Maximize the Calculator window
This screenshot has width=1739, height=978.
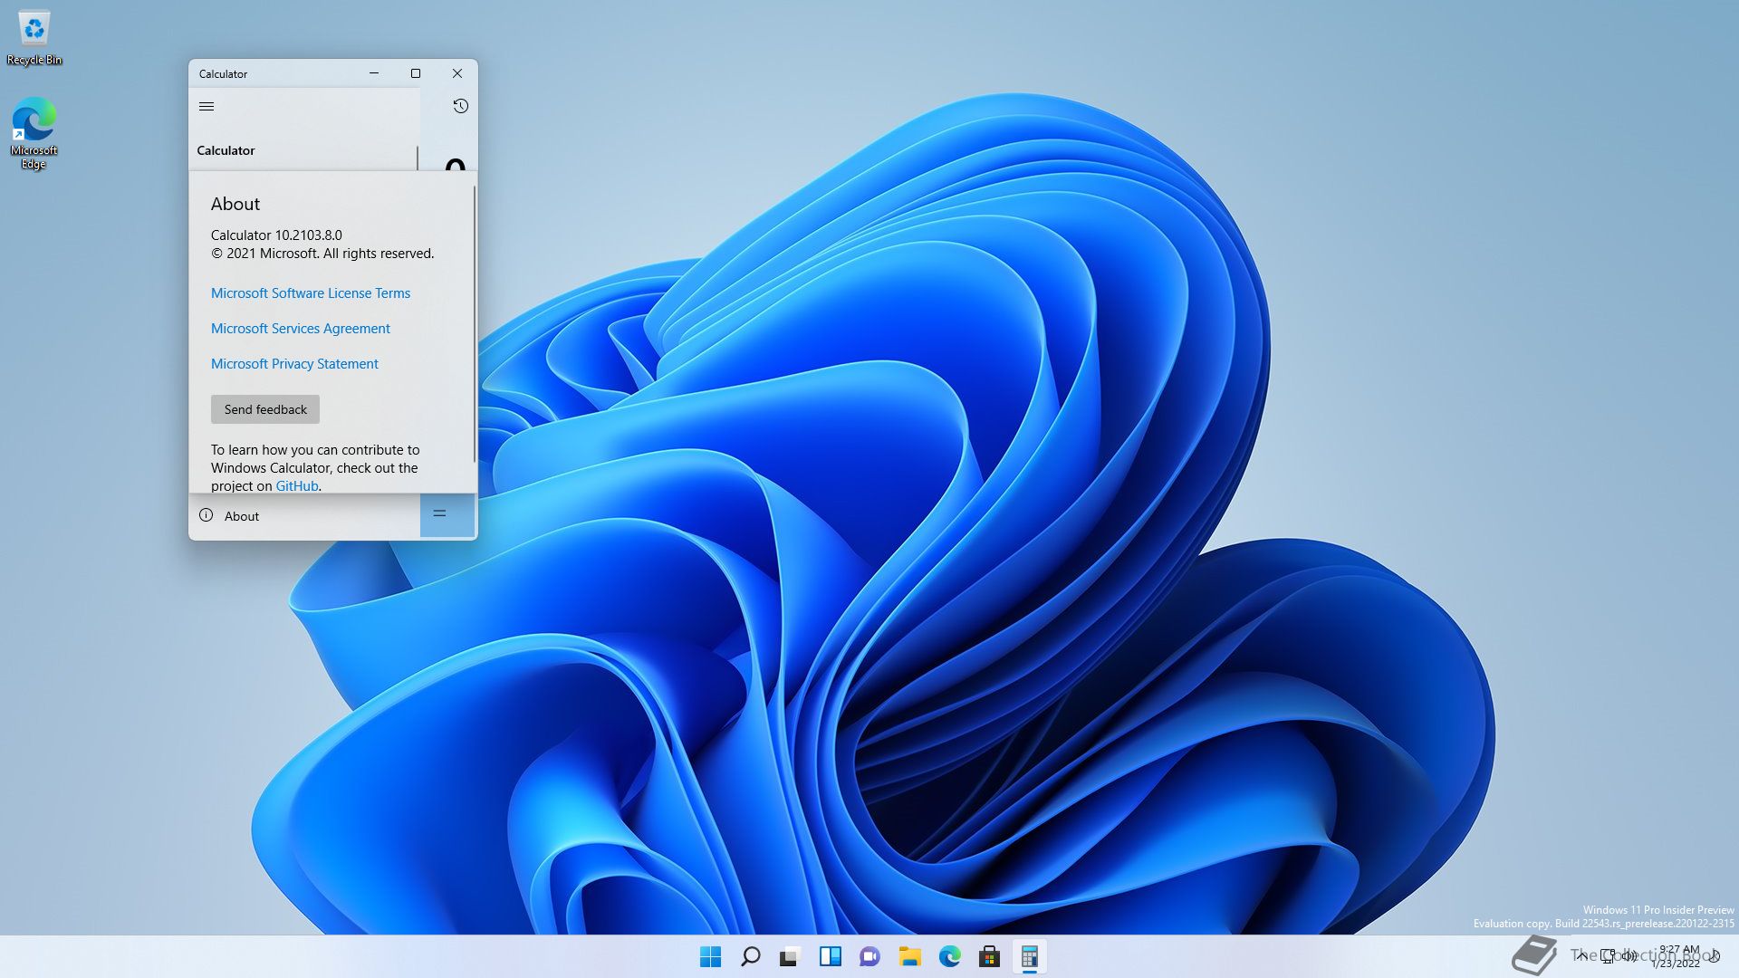click(x=416, y=73)
